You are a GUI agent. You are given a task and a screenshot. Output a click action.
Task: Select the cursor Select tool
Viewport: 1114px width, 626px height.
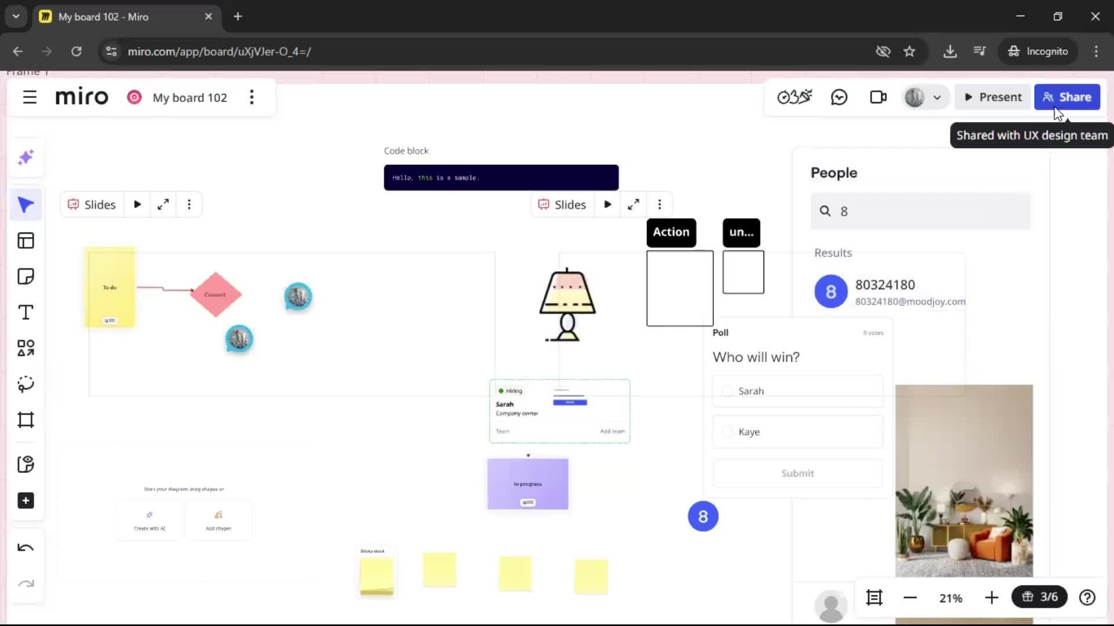tap(26, 205)
